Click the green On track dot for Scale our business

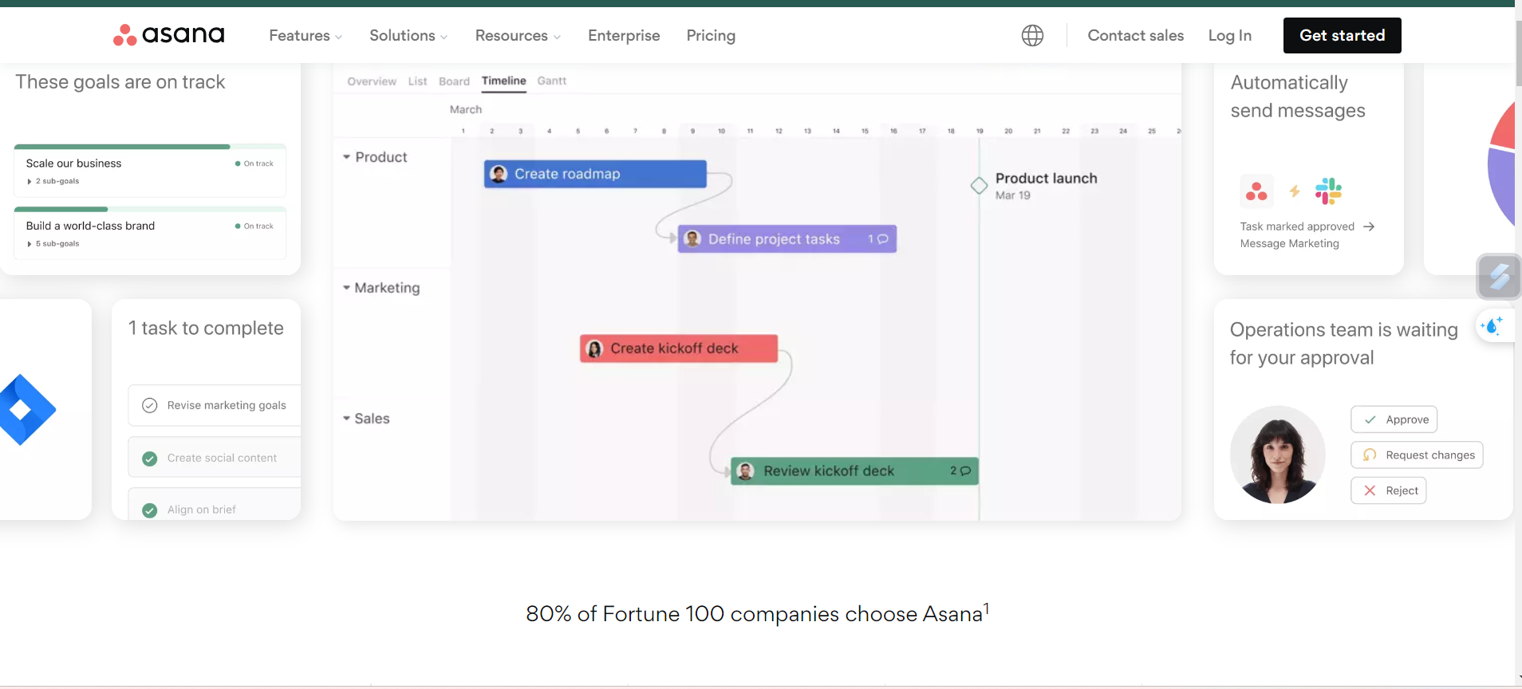point(238,163)
